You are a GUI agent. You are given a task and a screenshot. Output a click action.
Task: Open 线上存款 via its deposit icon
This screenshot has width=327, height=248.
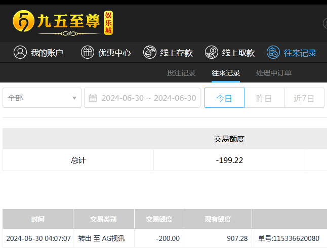click(x=150, y=52)
